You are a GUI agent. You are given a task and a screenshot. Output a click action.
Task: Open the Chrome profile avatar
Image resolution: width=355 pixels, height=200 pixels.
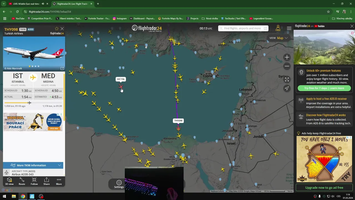[x=344, y=12]
